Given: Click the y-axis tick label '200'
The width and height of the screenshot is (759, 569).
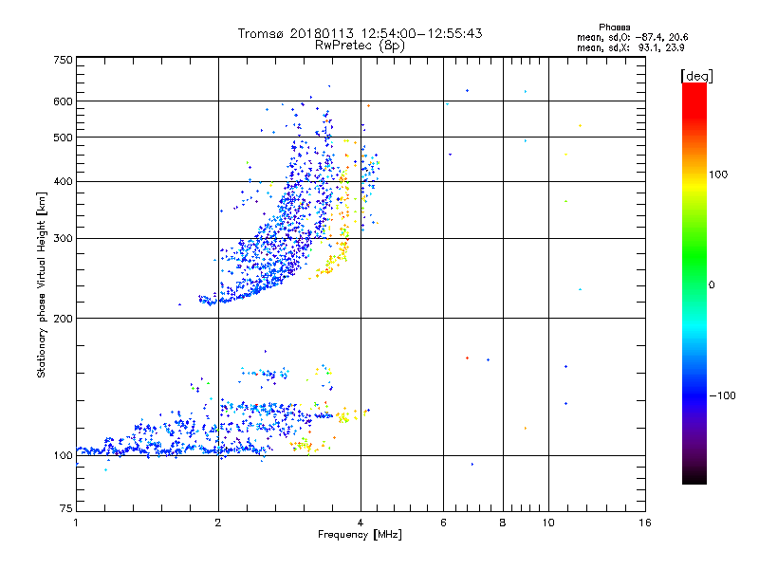Looking at the screenshot, I should click(63, 319).
